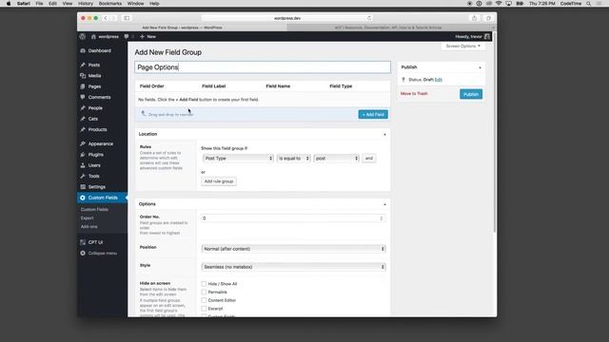Tick the Permalink checkbox
609x342 pixels.
pyautogui.click(x=204, y=292)
